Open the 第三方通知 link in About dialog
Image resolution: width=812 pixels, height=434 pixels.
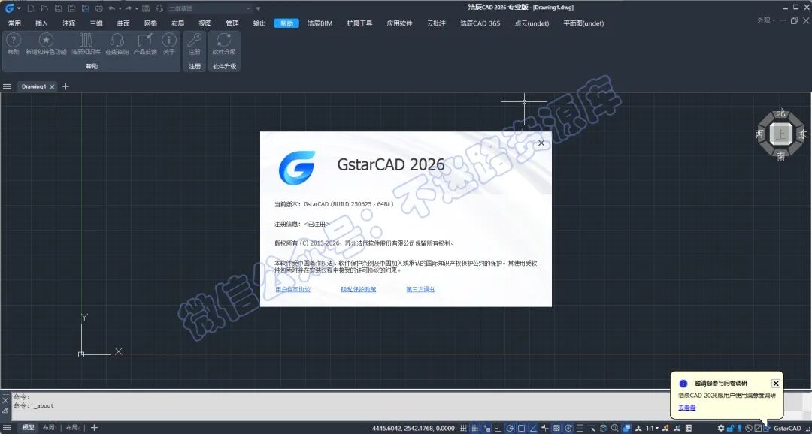coord(421,289)
